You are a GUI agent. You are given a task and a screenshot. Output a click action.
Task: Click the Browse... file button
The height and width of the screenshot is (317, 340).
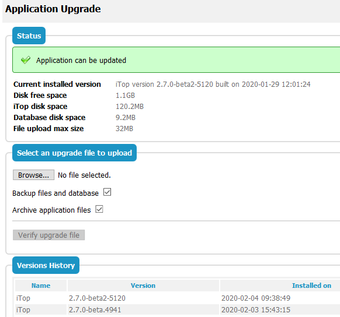(34, 175)
